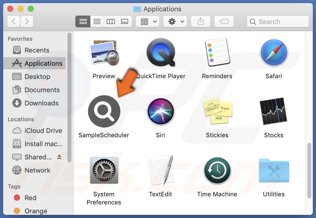Open the Utilities folder icon
This screenshot has height=218, width=316.
[x=274, y=170]
